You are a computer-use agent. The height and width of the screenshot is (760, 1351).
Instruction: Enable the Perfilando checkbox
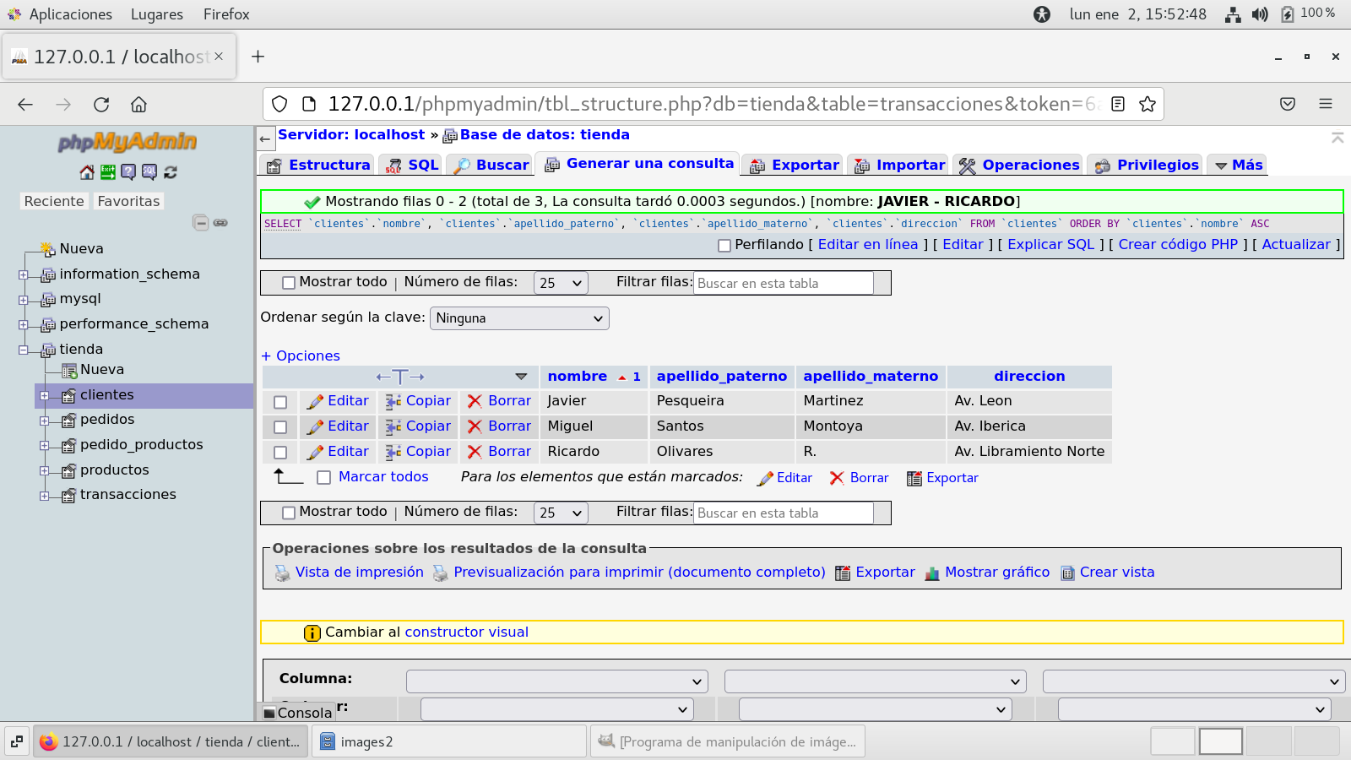point(724,246)
